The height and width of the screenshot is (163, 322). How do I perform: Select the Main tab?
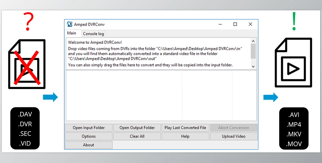point(71,33)
